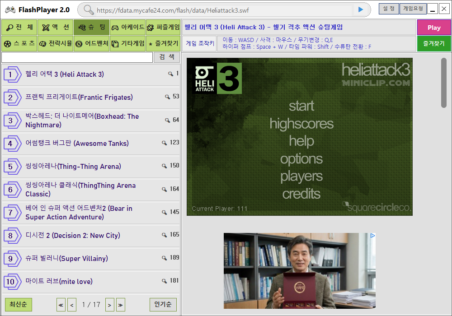
Task: Select 씽씽아레나(Thing-Thing Arena) entry
Action: pyautogui.click(x=91, y=167)
